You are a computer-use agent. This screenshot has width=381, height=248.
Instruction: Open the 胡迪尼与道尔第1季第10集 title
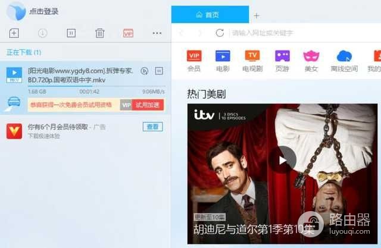(x=254, y=230)
